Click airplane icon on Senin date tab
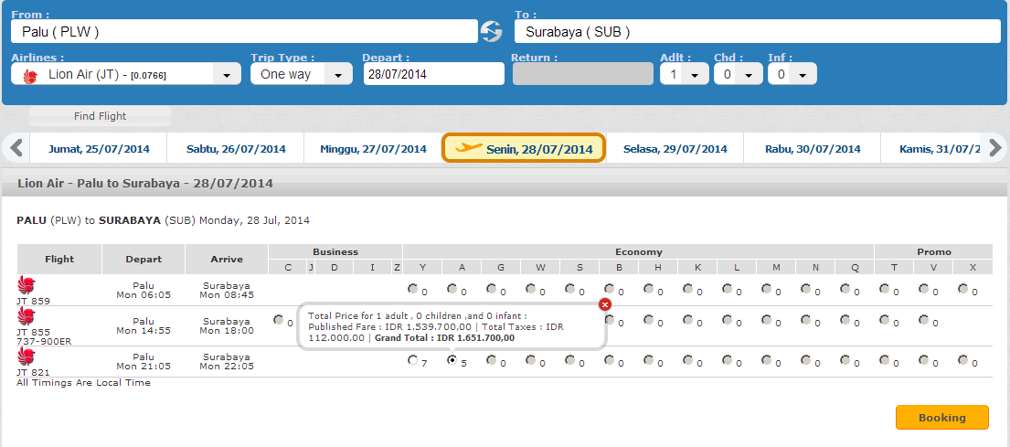Image resolution: width=1010 pixels, height=447 pixels. pos(468,148)
